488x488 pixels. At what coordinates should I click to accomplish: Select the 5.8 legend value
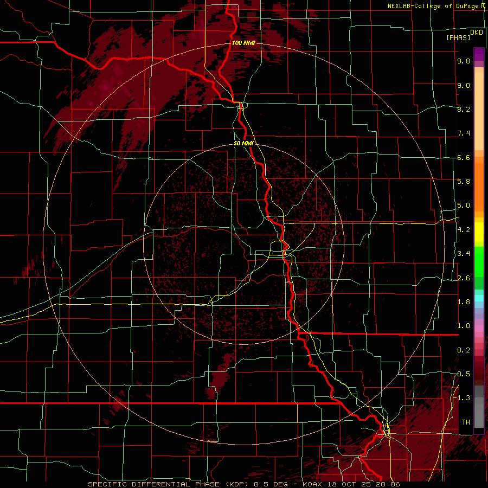(464, 181)
